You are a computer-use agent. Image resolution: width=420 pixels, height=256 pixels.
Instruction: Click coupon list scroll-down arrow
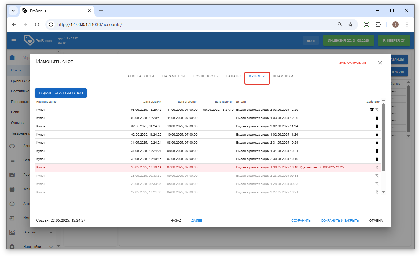coord(383,192)
